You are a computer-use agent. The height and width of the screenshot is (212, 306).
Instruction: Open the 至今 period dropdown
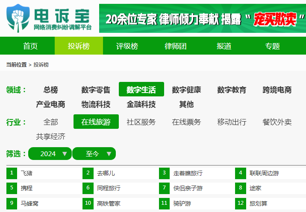pyautogui.click(x=94, y=154)
